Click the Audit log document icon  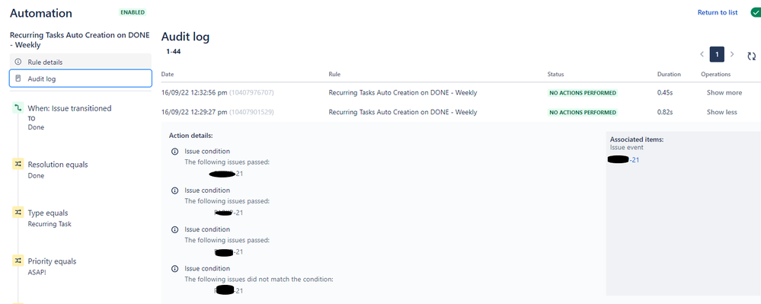[18, 78]
